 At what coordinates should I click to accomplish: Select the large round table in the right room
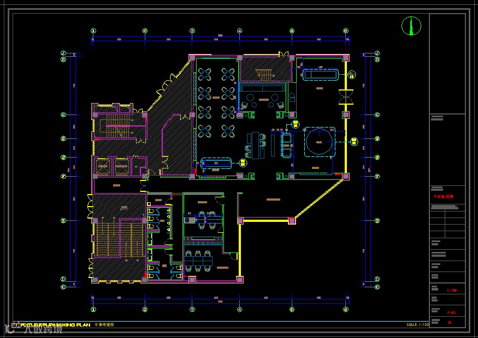(x=319, y=142)
